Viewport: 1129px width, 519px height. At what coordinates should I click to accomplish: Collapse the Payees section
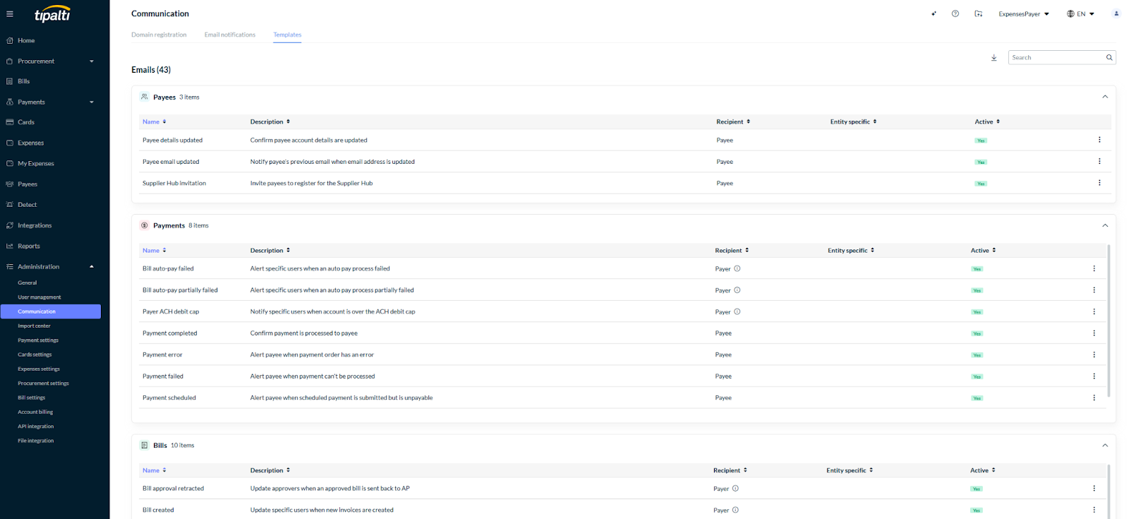tap(1105, 97)
